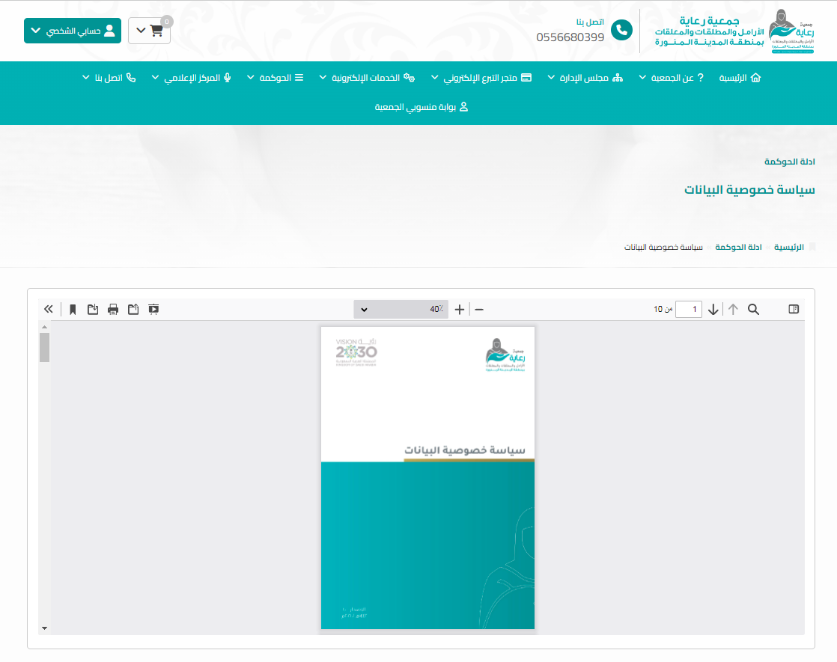Expand عن الجمعية menu

[x=671, y=78]
